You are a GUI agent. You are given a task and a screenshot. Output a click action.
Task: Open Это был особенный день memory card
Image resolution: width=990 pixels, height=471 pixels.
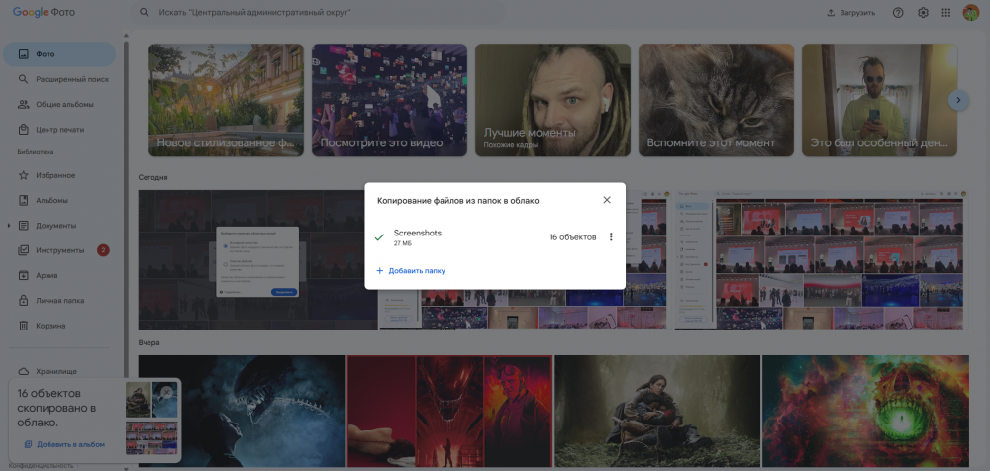(x=879, y=100)
